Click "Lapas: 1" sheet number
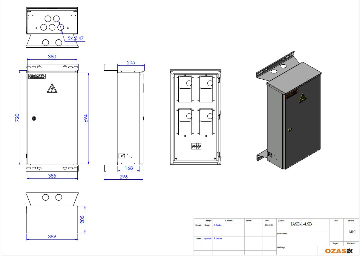The height and width of the screenshot is (256, 360). (336, 244)
